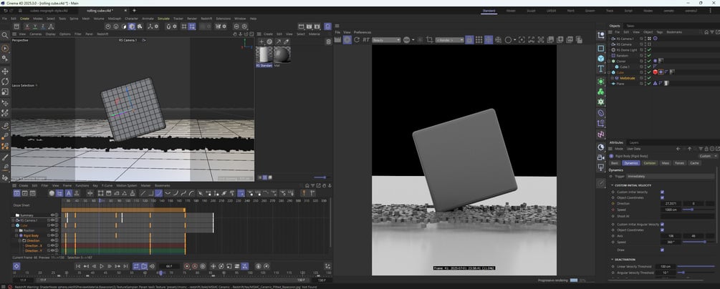Image resolution: width=720 pixels, height=289 pixels.
Task: Open the Custom dropdown in Attributes
Action: click(707, 156)
